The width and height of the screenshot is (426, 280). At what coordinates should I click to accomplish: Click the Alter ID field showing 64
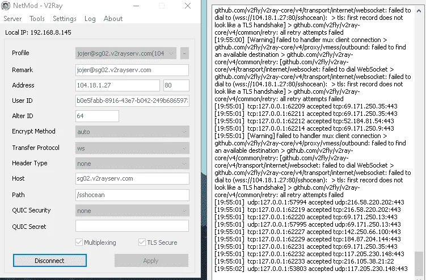point(97,116)
